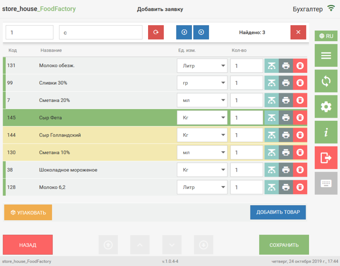
Task: Open the info sidebar button
Action: point(326,132)
